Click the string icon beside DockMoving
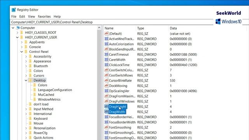Image resolution: width=249 pixels, height=140 pixels. click(106, 86)
